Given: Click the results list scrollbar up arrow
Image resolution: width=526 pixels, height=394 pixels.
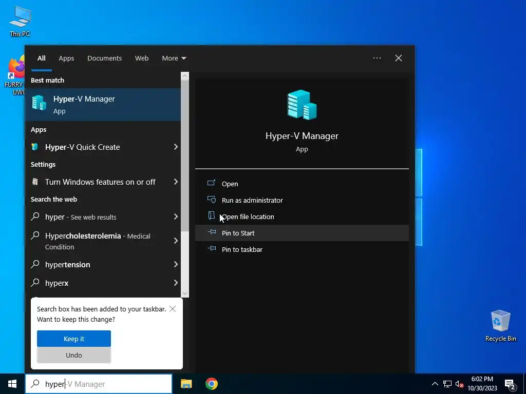Looking at the screenshot, I should coord(185,76).
